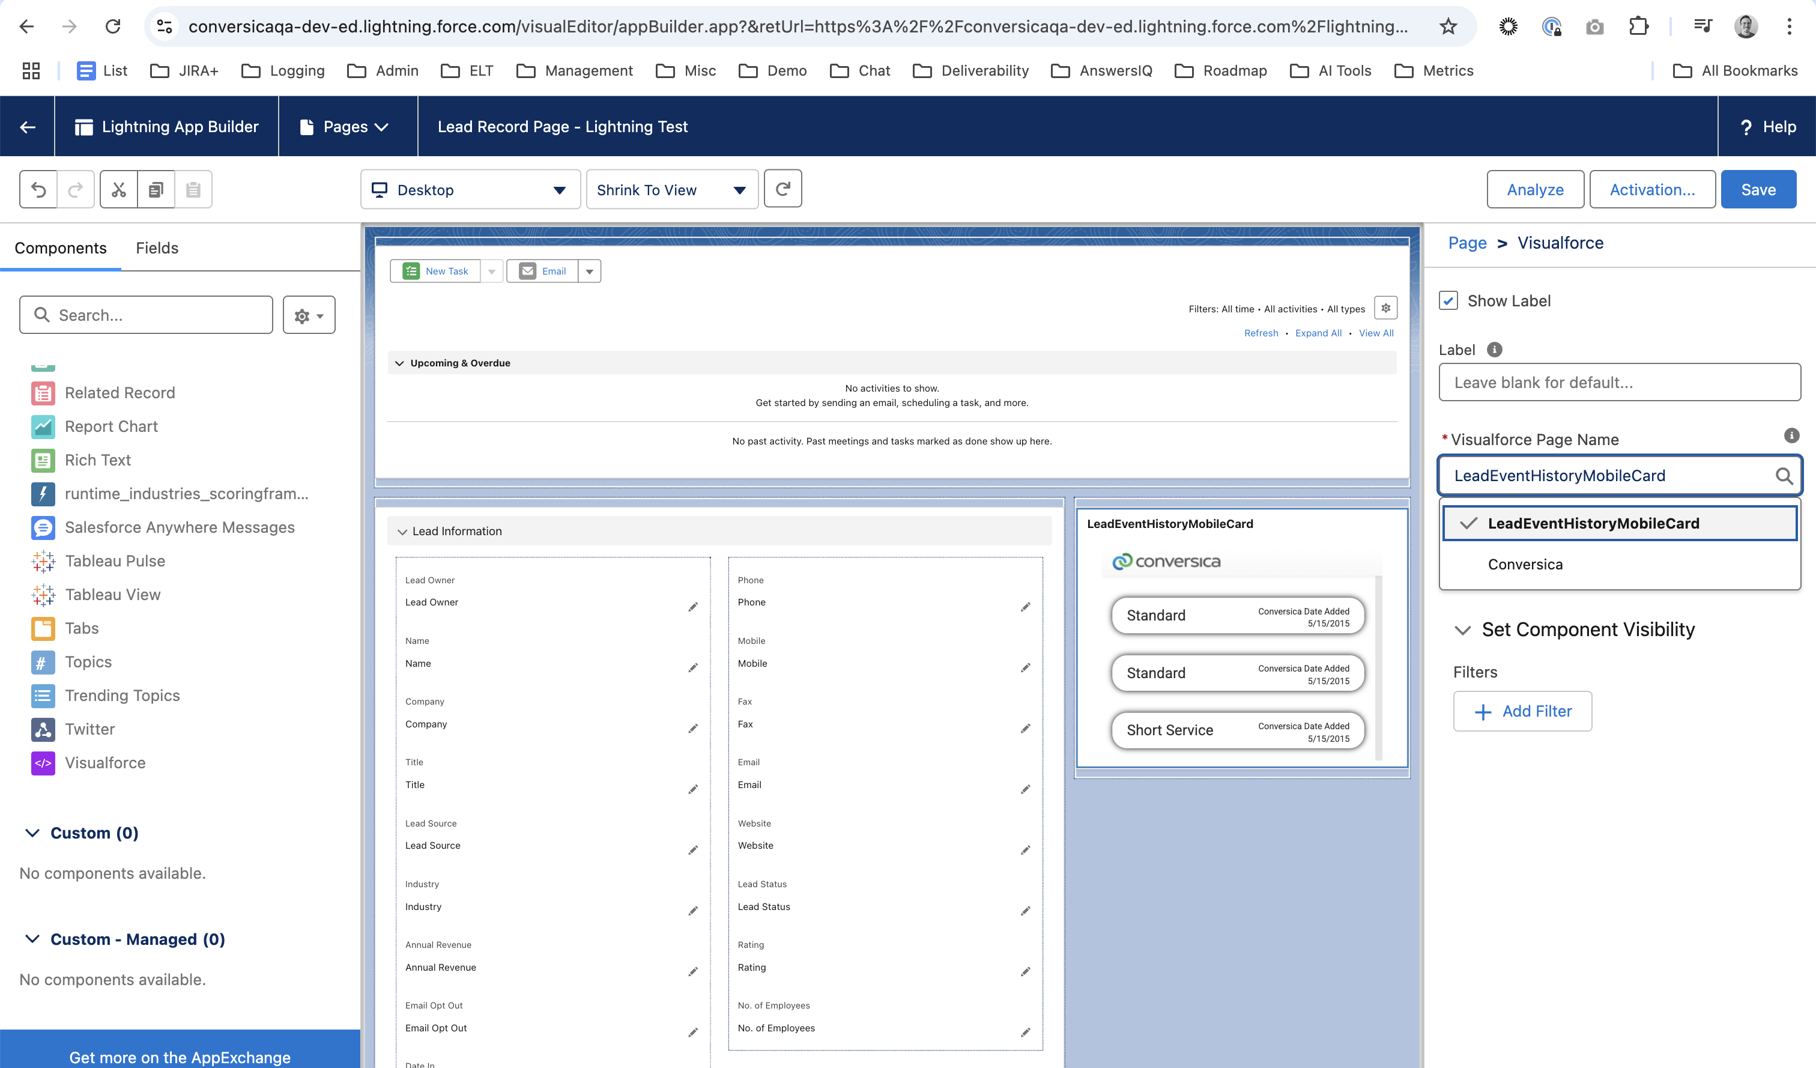Open the New Task dropdown arrow

pyautogui.click(x=491, y=271)
